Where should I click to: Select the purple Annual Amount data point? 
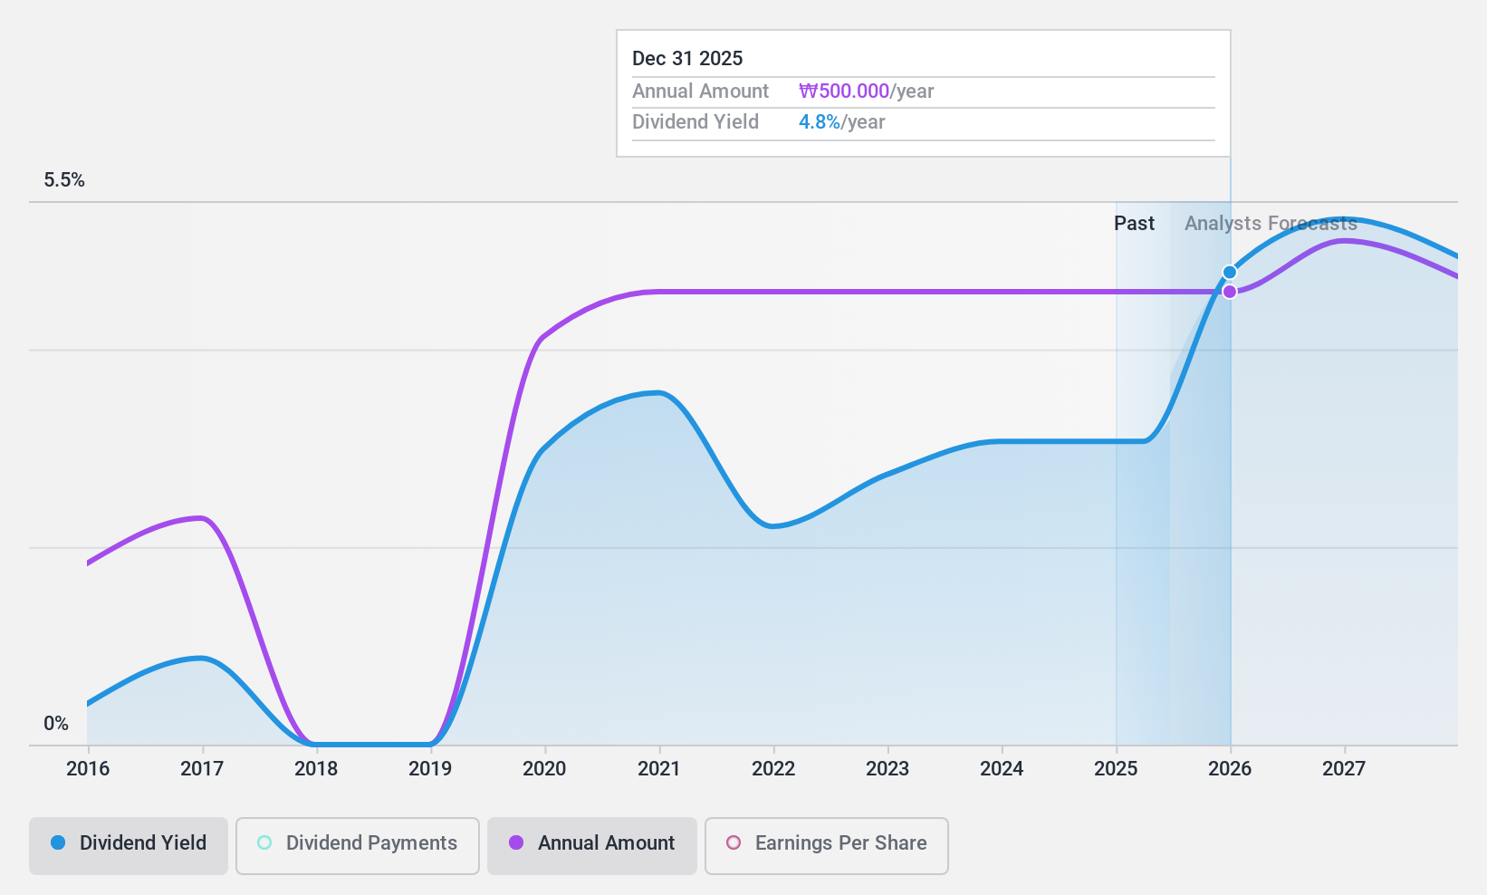[x=1230, y=292]
